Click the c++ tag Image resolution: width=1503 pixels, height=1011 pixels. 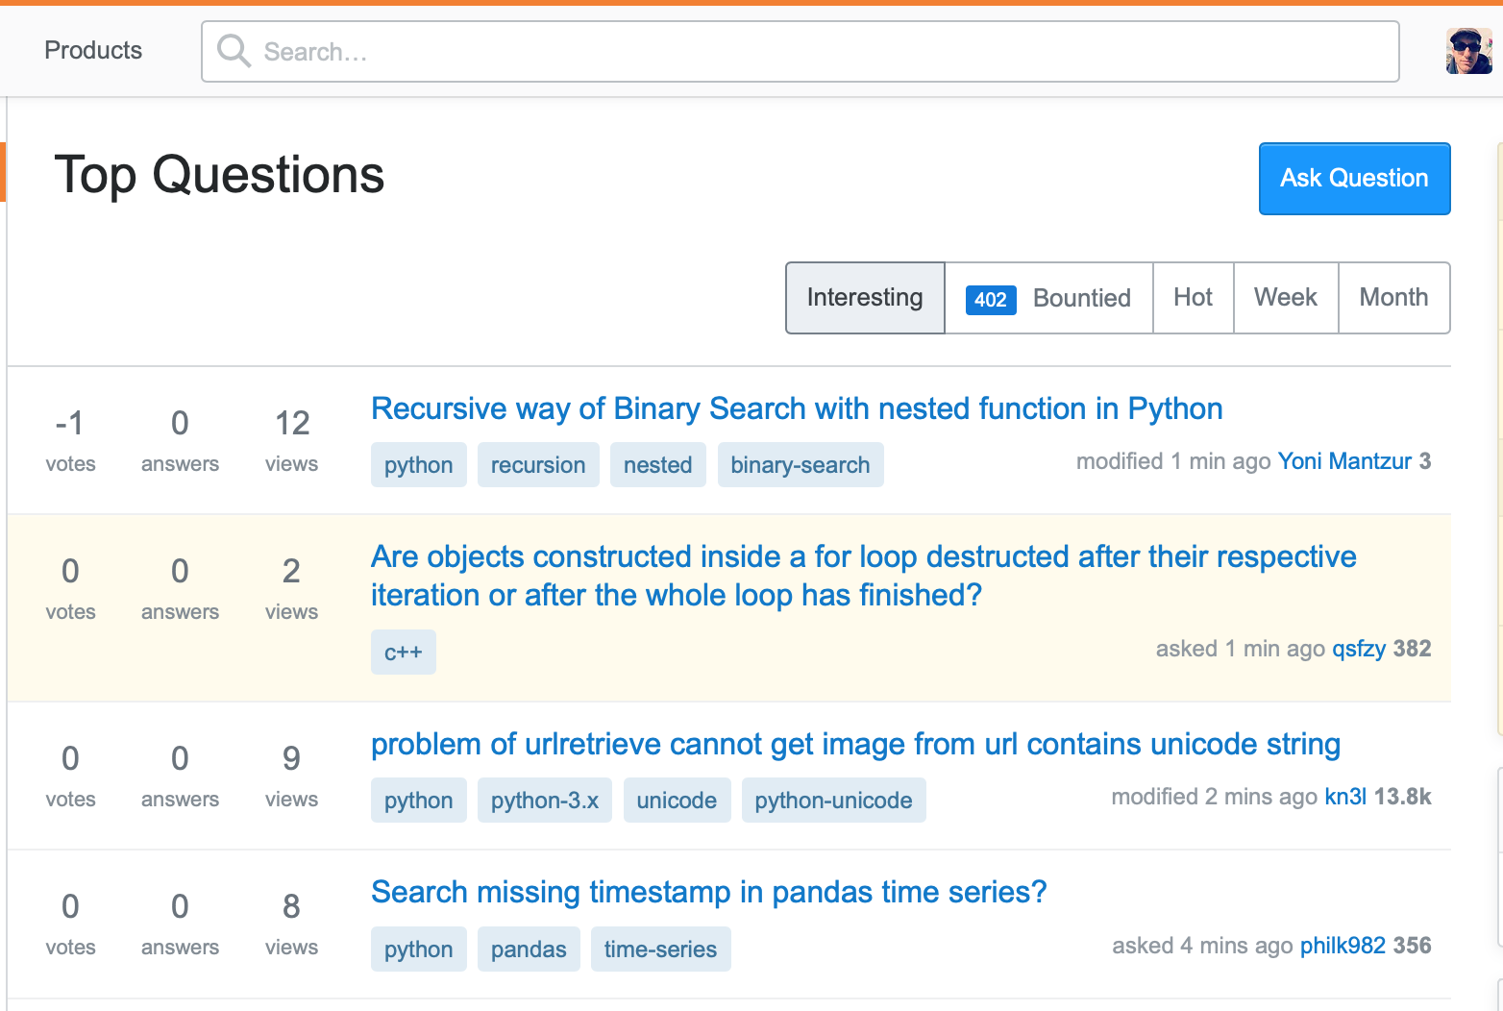[403, 653]
